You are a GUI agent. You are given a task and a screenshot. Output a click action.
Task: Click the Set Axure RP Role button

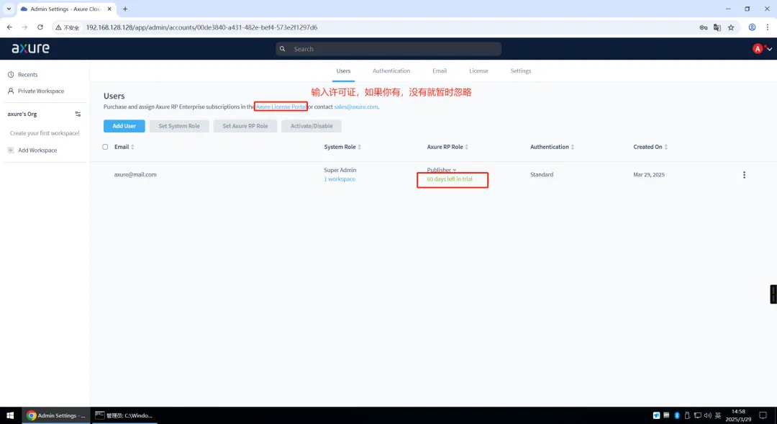coord(245,126)
